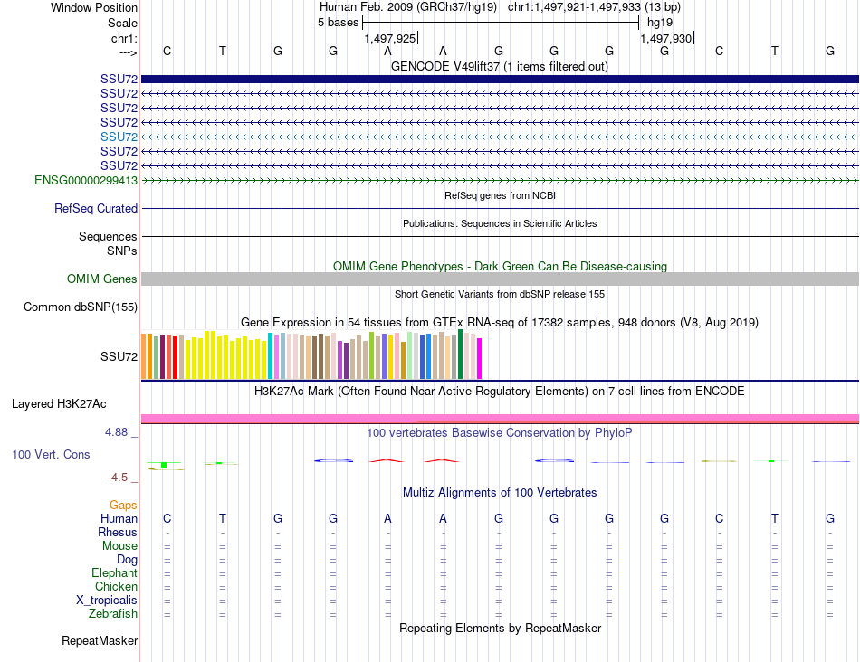
Task: Click the pink H3K27Ac signal band
Action: pyautogui.click(x=500, y=419)
